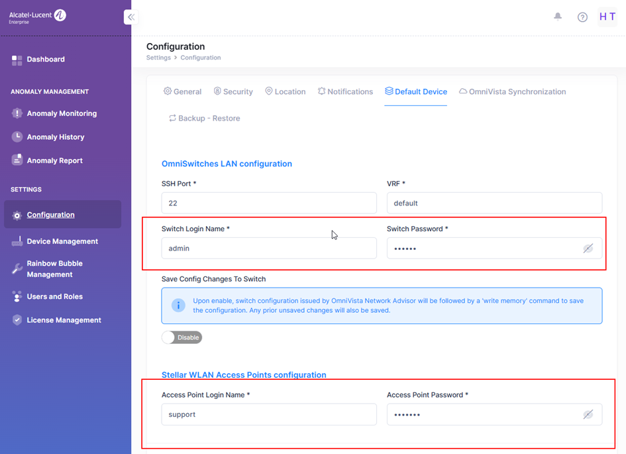The image size is (626, 454).
Task: Show the Switch Password value
Action: click(588, 249)
